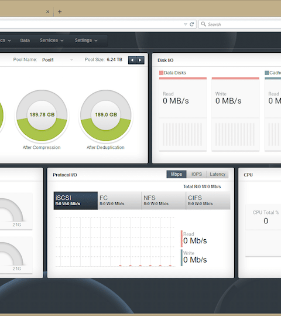Select the FC protocol tab

(120, 201)
